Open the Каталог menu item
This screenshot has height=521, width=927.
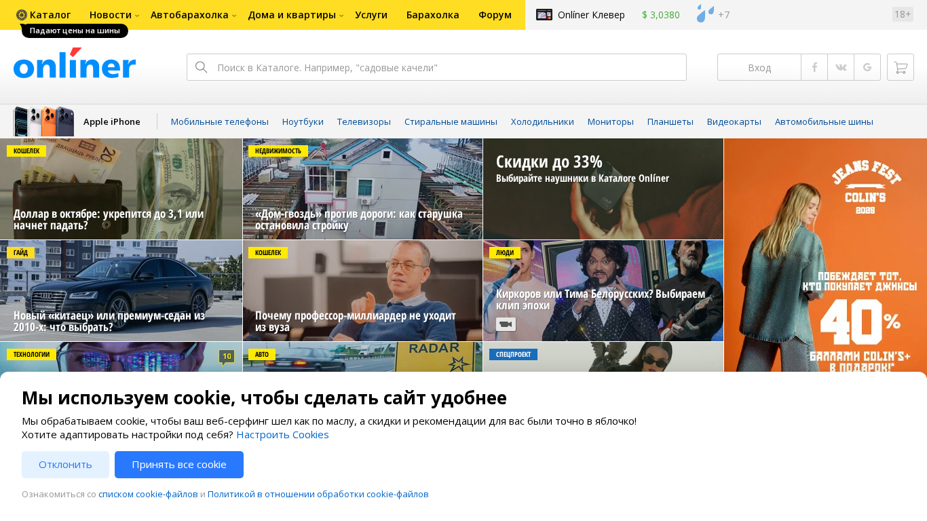click(x=50, y=15)
